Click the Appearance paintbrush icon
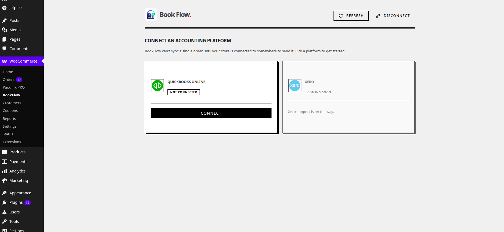This screenshot has width=504, height=232. pos(4,193)
